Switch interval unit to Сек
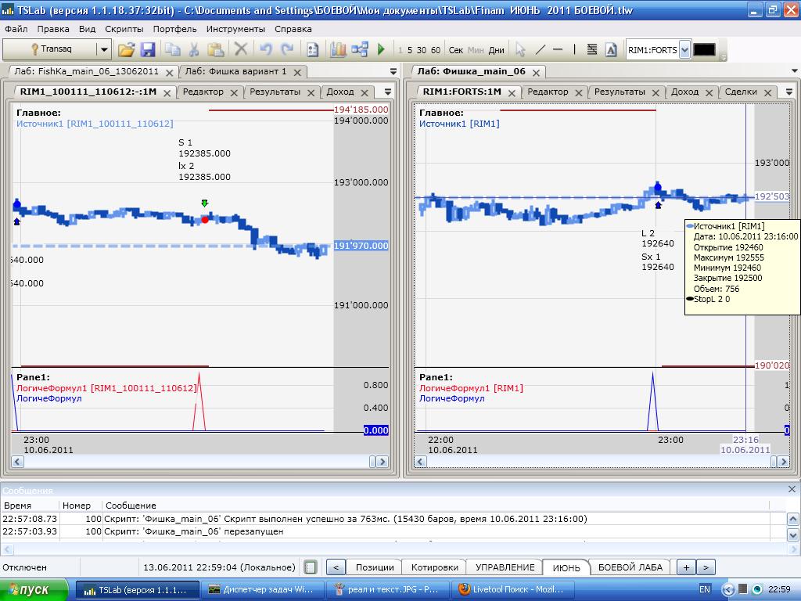 [456, 50]
